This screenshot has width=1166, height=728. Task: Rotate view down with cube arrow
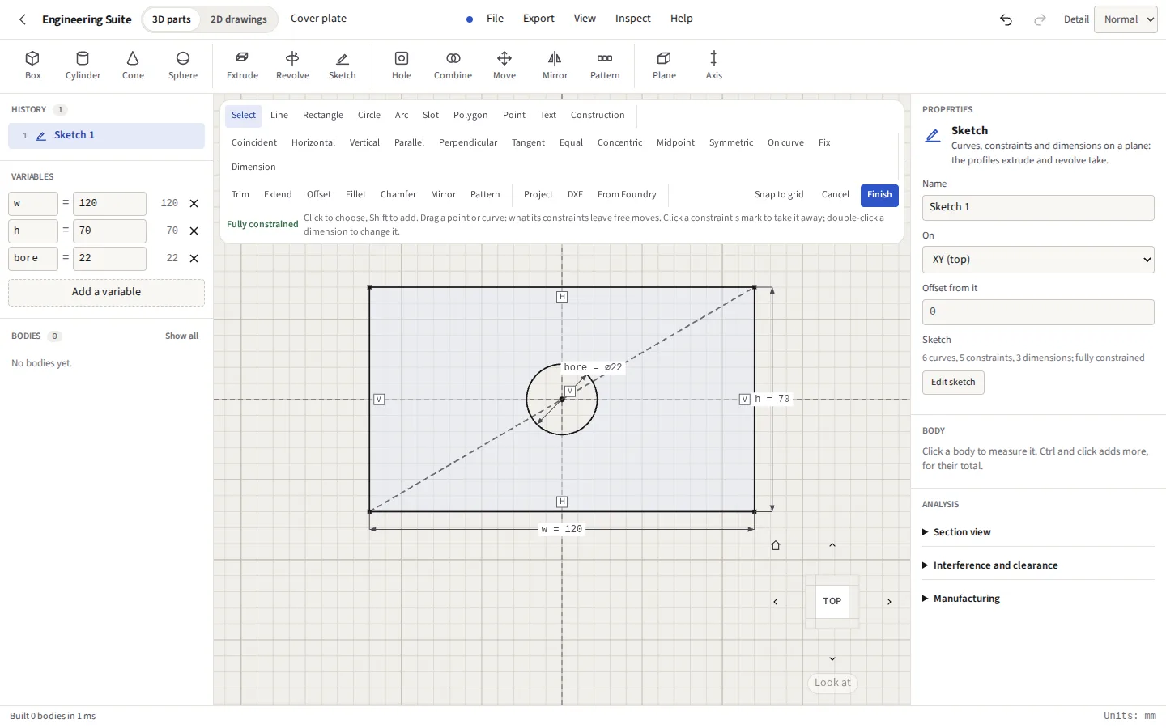pyautogui.click(x=832, y=658)
